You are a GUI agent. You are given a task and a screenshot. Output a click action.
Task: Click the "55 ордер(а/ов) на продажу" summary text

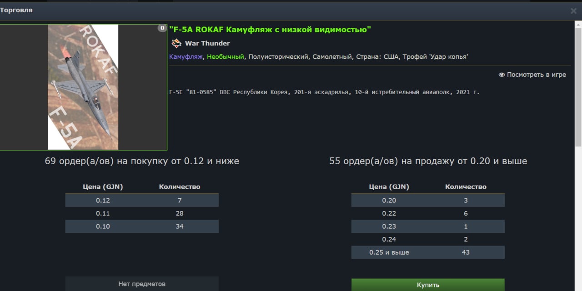coord(428,161)
